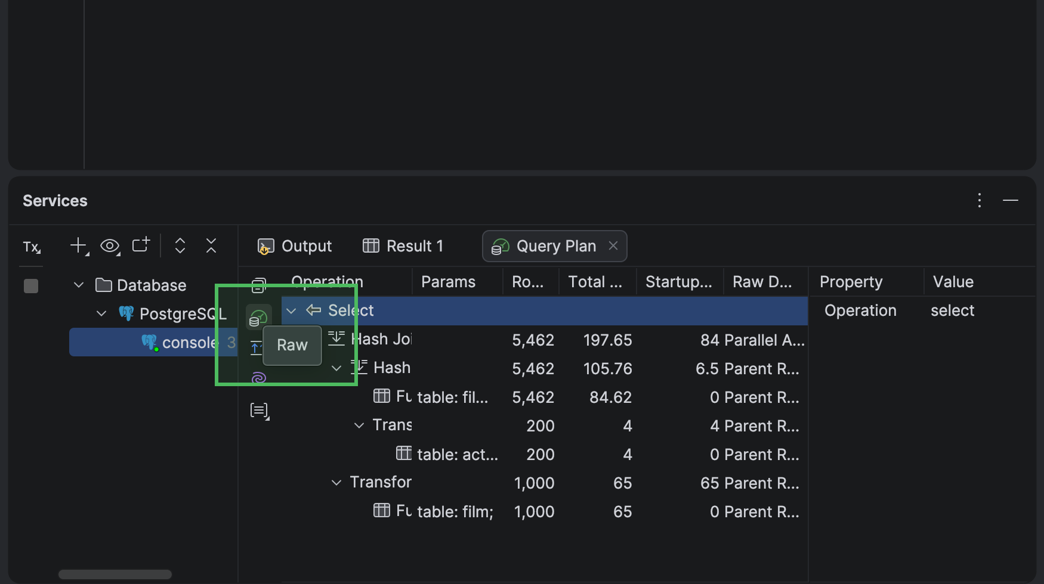Click the Add Service plus icon
This screenshot has height=584, width=1044.
pos(79,246)
